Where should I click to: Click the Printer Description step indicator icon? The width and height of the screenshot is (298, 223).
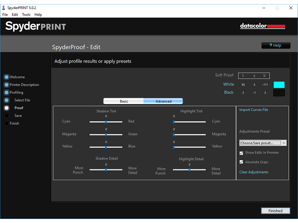pos(7,85)
